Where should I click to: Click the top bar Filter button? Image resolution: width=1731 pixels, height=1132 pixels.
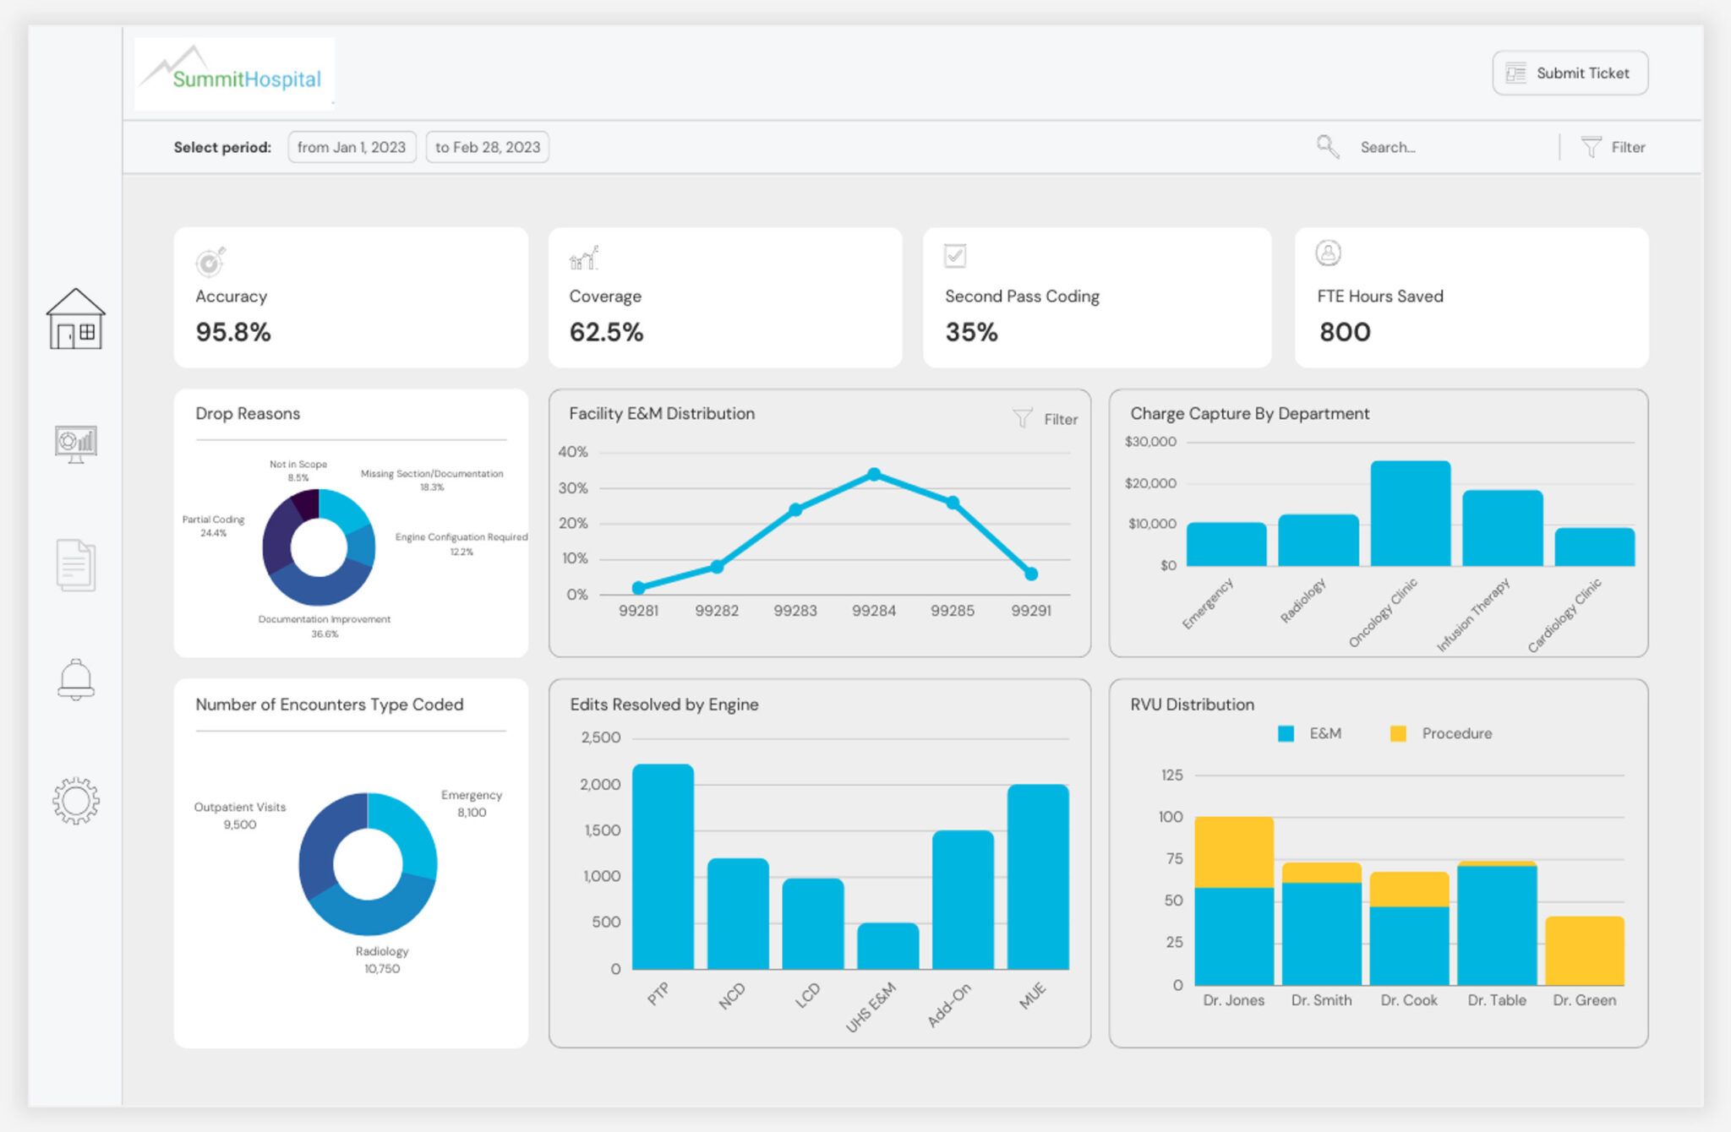point(1614,147)
